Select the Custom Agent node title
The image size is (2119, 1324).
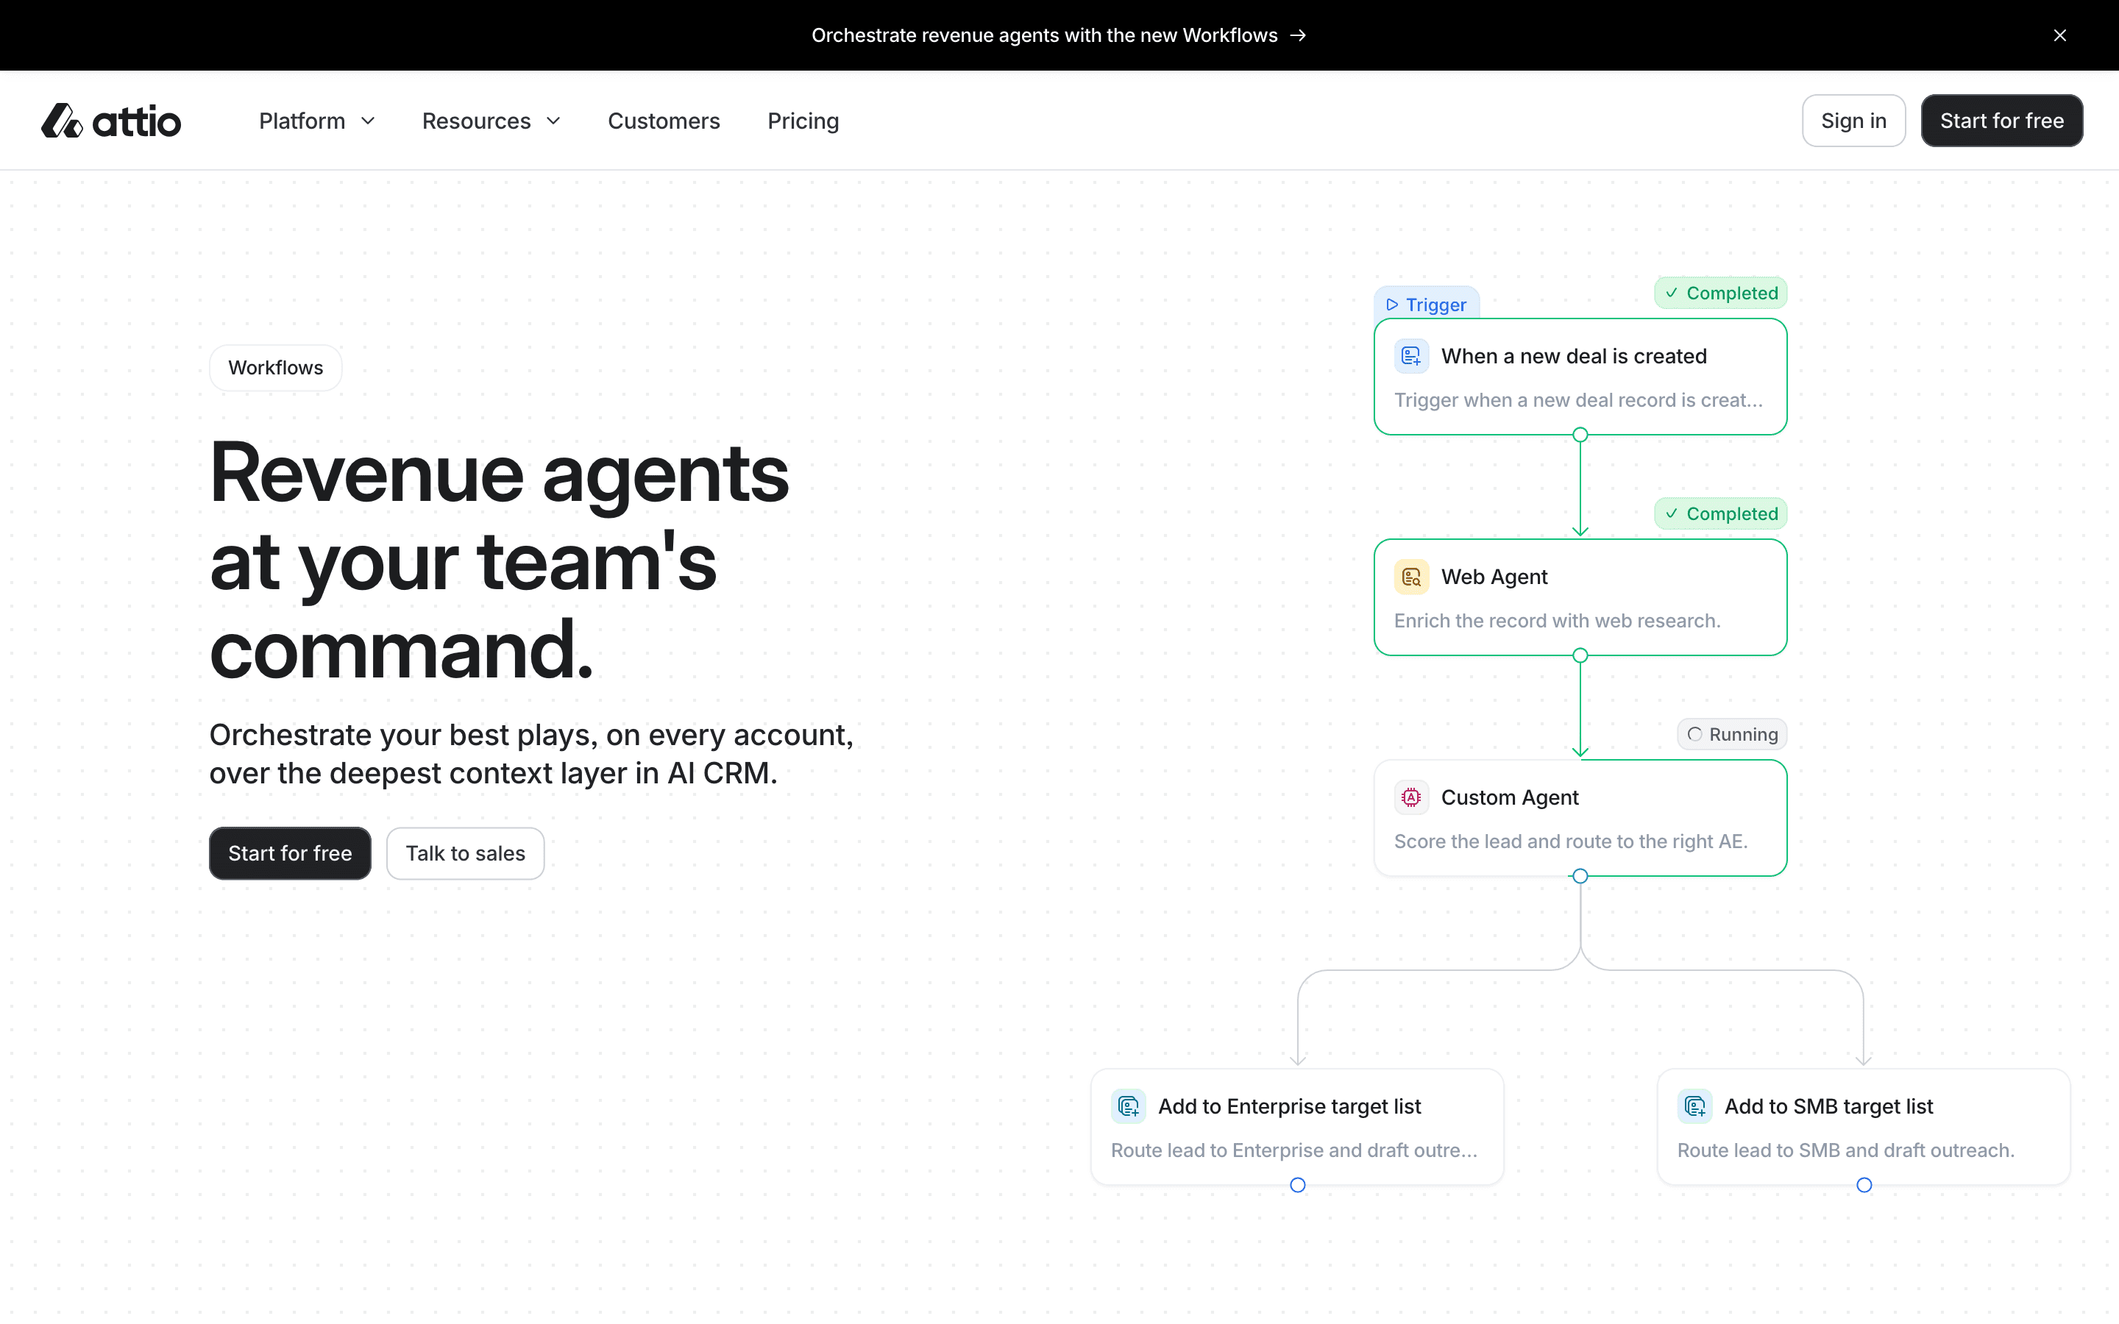click(x=1510, y=798)
